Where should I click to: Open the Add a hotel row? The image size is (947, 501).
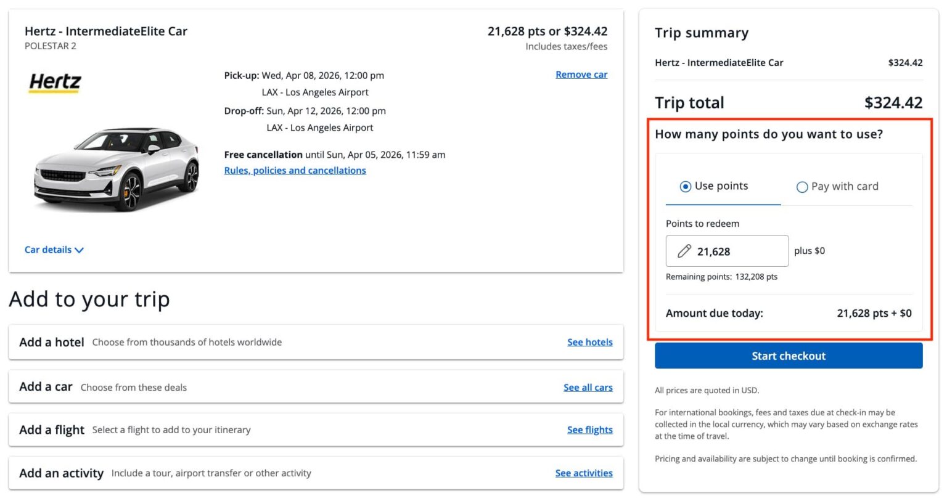click(316, 342)
